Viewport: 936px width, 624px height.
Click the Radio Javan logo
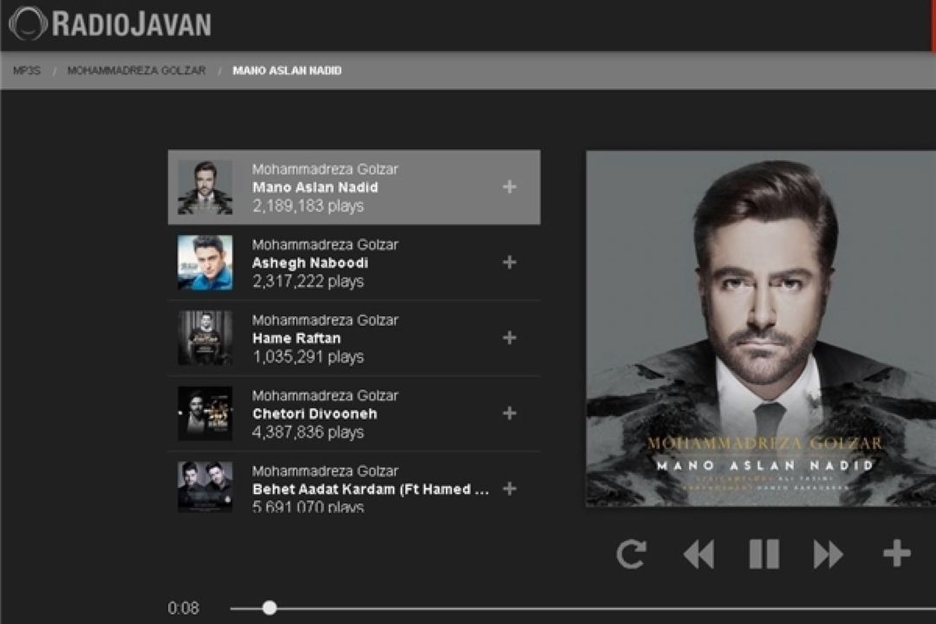pyautogui.click(x=110, y=23)
